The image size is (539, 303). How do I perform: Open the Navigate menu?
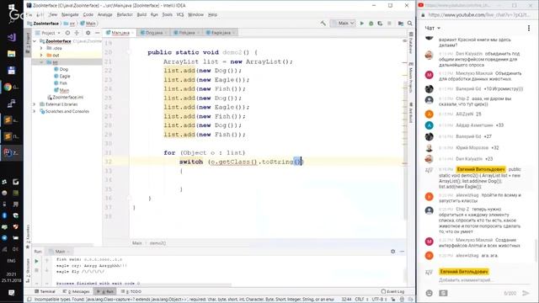tap(70, 15)
